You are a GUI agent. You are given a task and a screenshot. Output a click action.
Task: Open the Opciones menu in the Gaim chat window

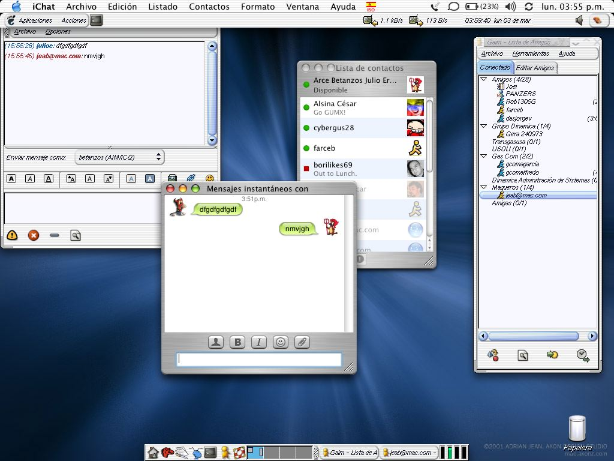click(x=58, y=31)
